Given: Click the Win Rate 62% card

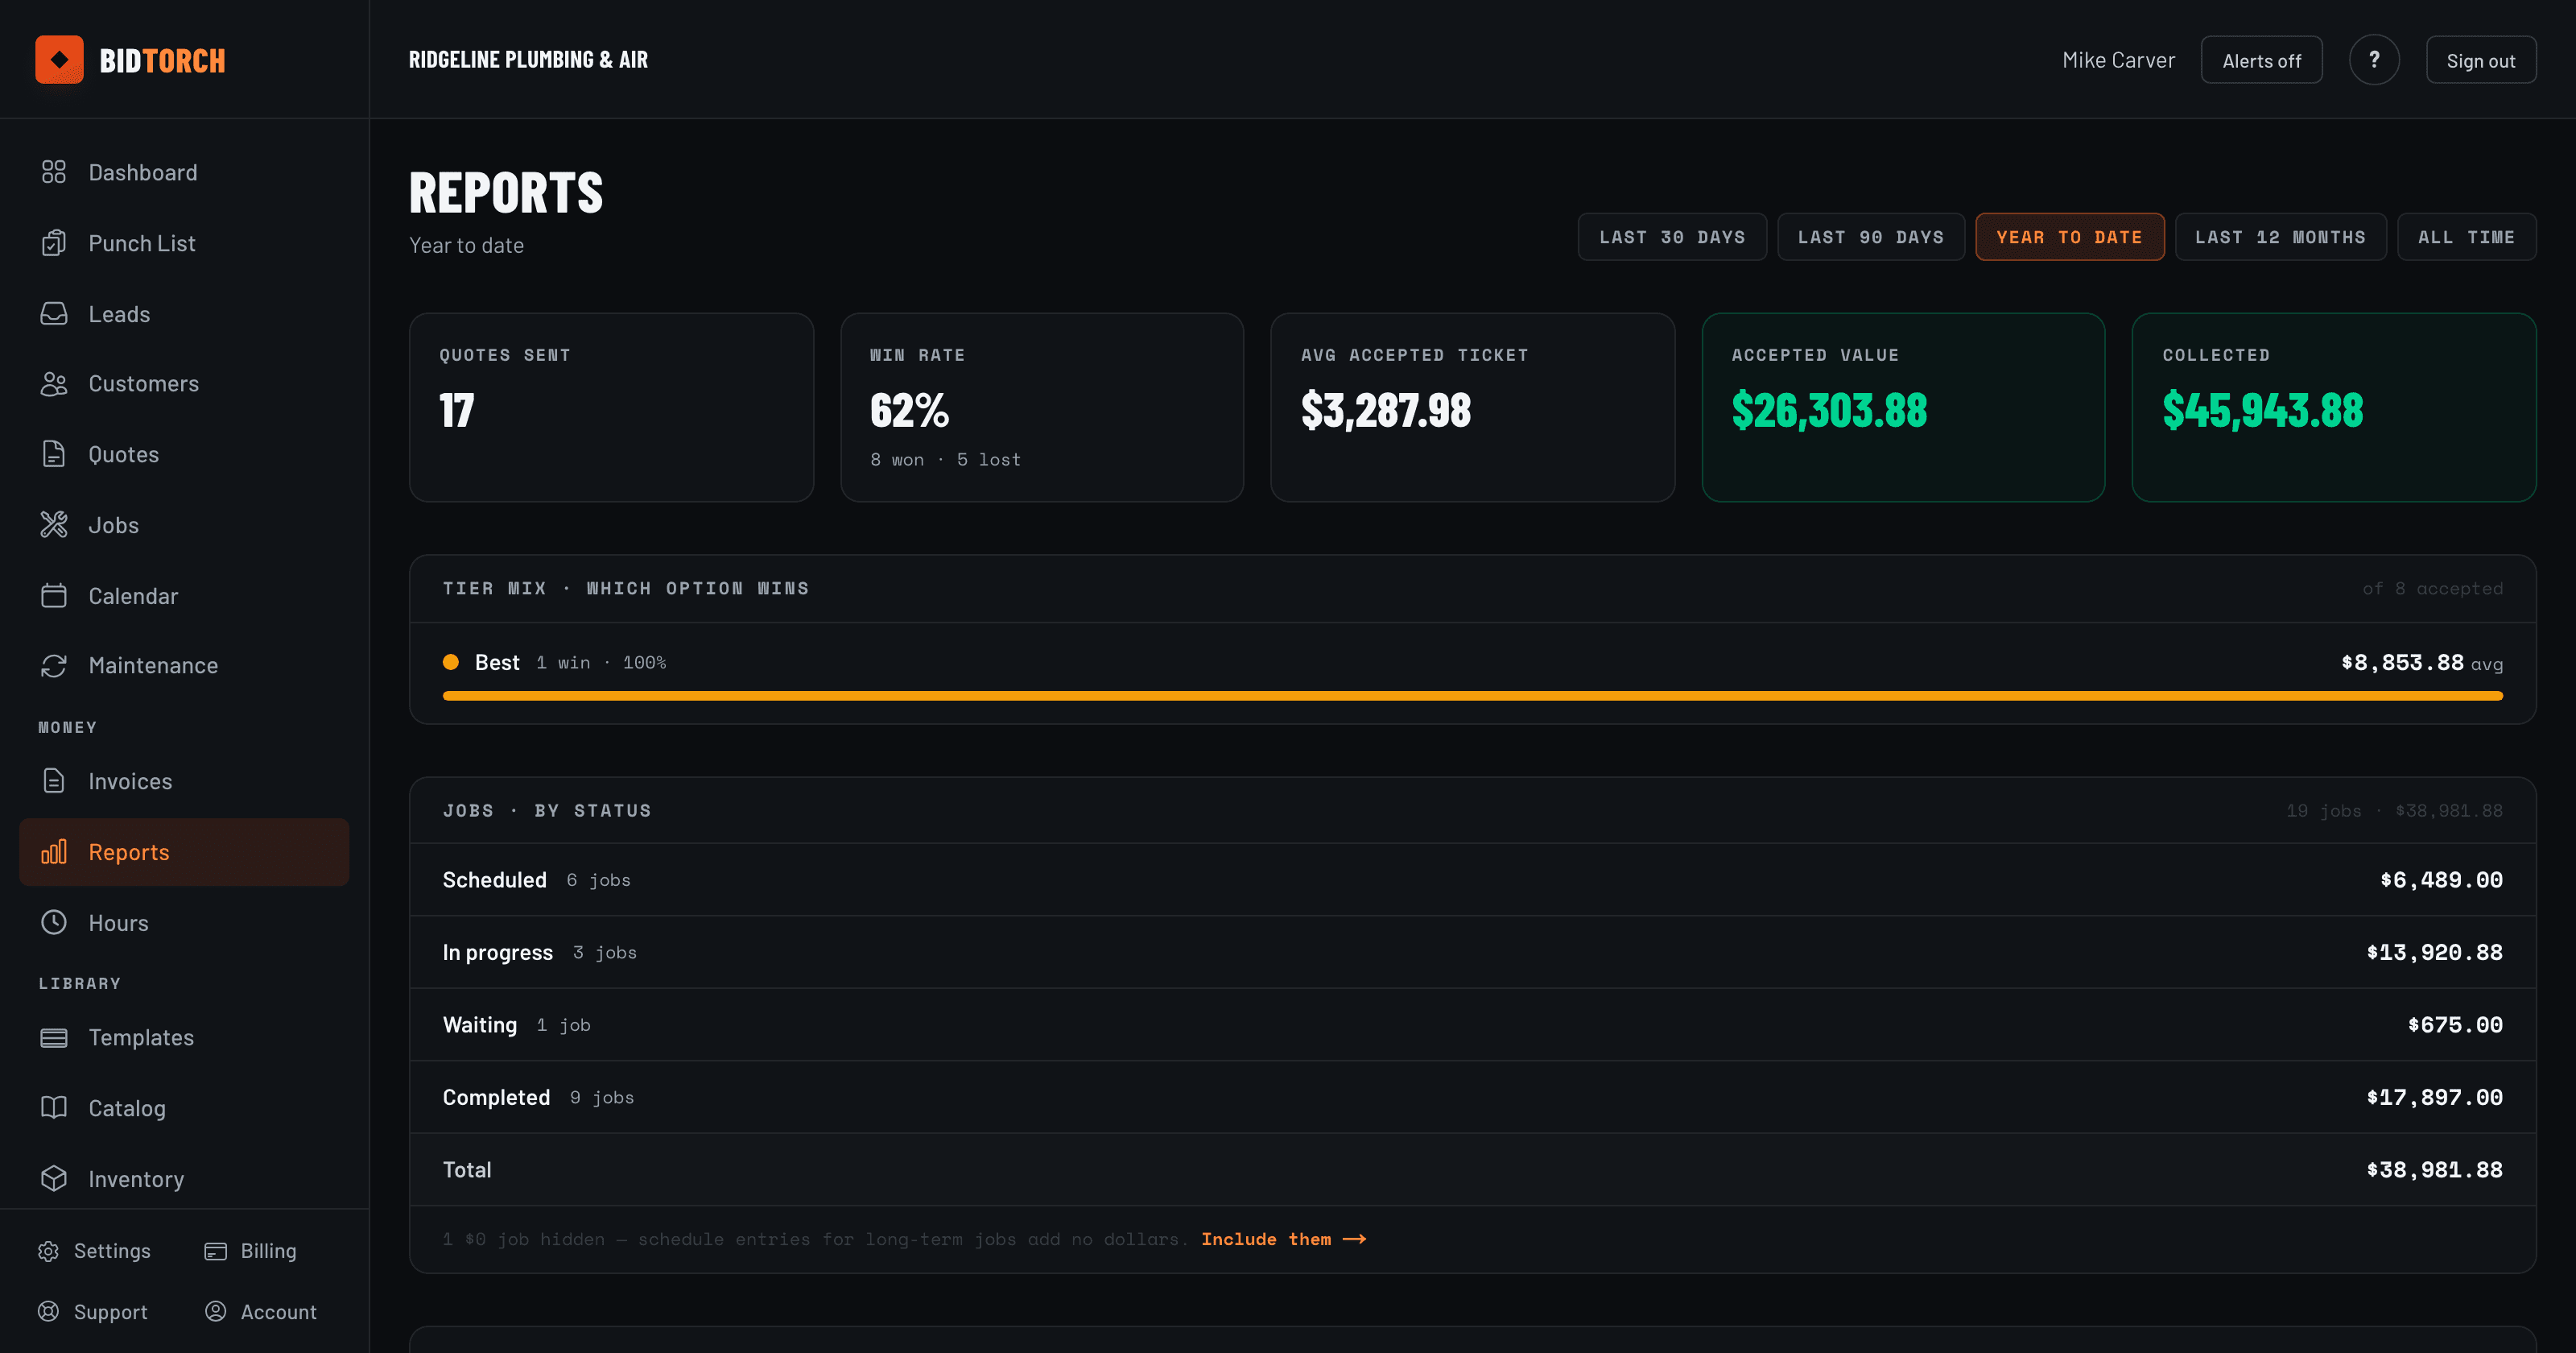Looking at the screenshot, I should (x=1042, y=408).
